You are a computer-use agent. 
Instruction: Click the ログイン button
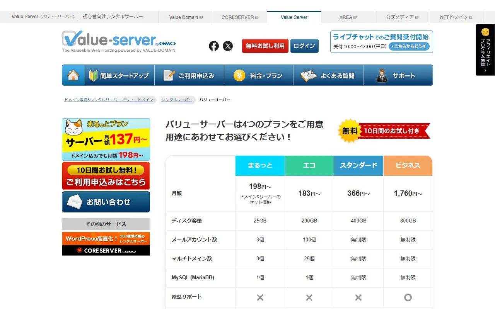tap(304, 46)
